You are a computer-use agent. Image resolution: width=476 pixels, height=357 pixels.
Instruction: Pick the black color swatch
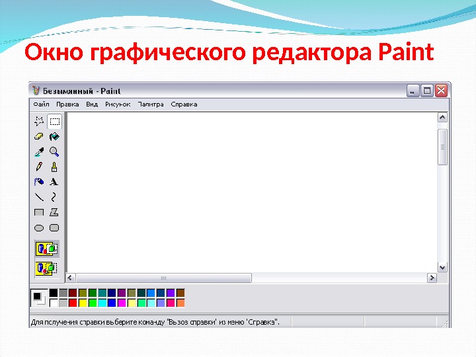pyautogui.click(x=54, y=293)
